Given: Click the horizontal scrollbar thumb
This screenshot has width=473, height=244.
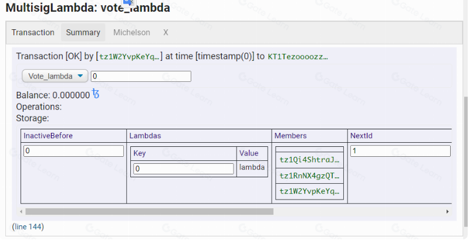Looking at the screenshot, I should pos(149,211).
